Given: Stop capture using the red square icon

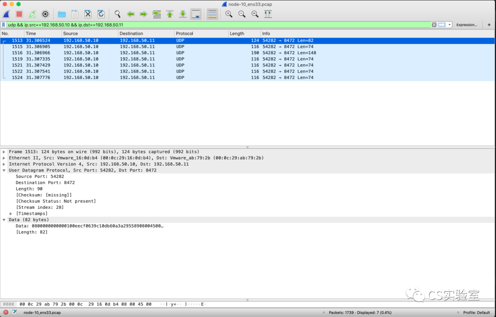Looking at the screenshot, I should coord(19,14).
